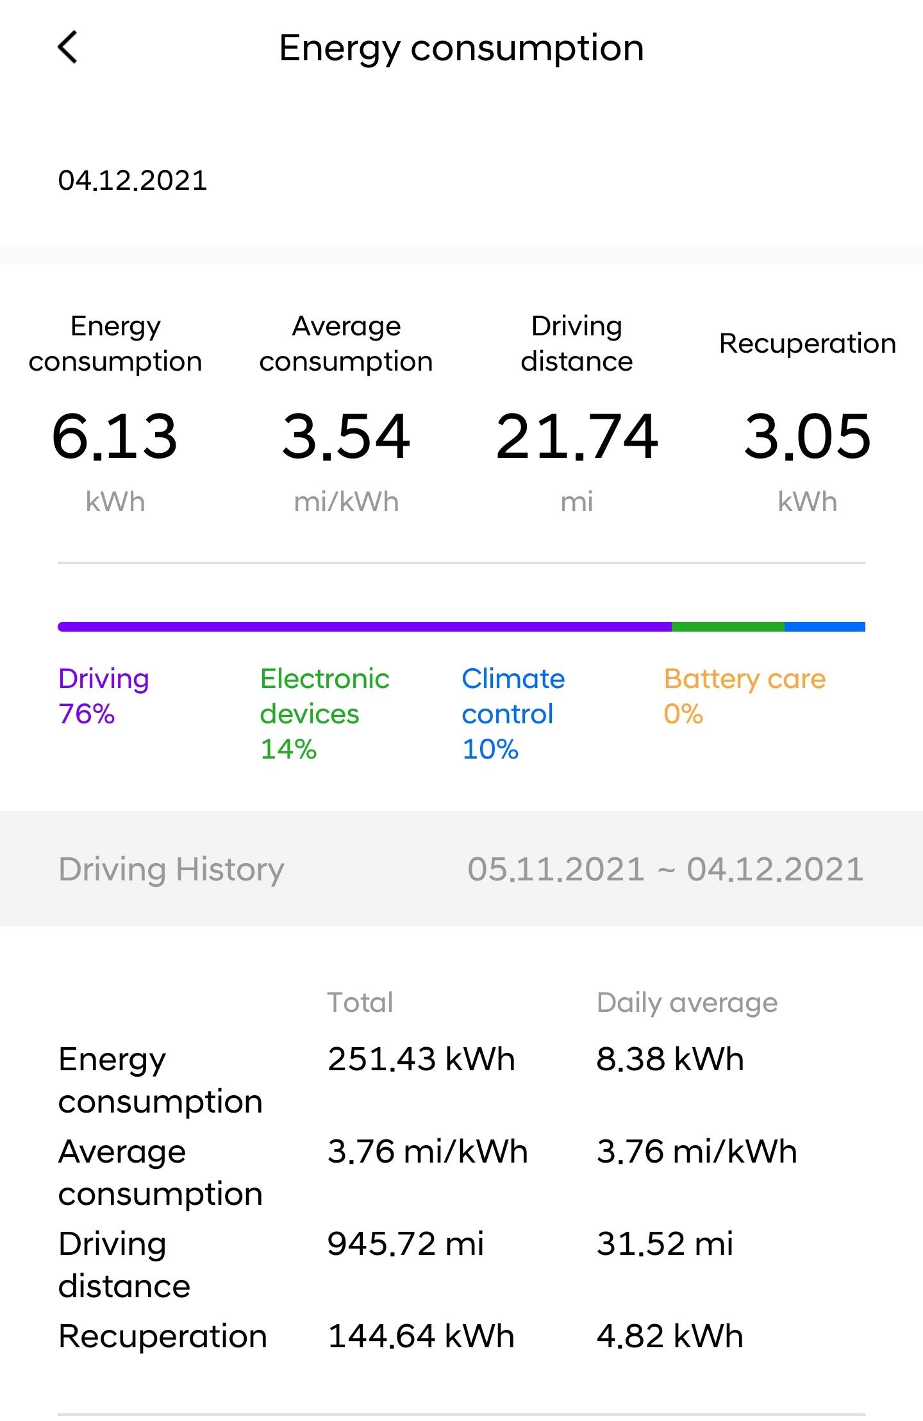Tap the back arrow icon
The height and width of the screenshot is (1421, 923).
click(x=68, y=48)
